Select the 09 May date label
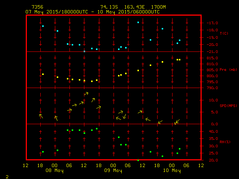This screenshot has height=179, width=239. [x=113, y=171]
